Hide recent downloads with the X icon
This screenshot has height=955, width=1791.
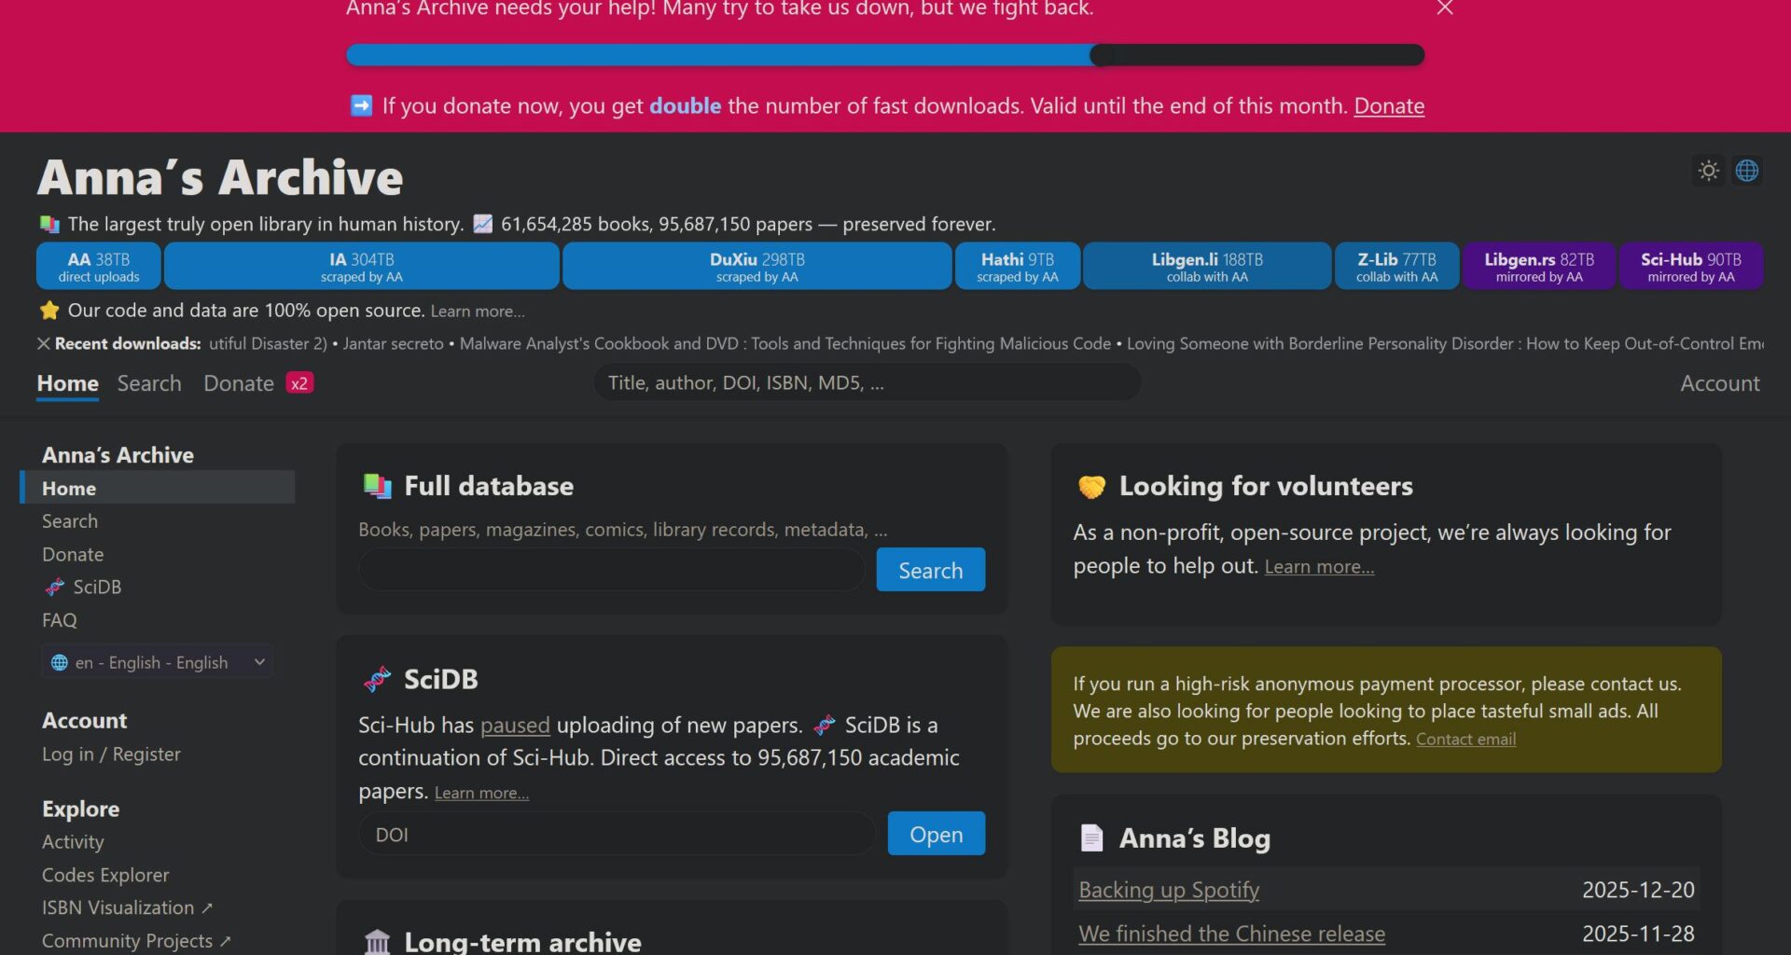click(x=43, y=343)
